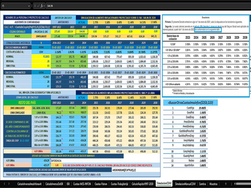Open the Muestras sheet tab
The height and width of the screenshot is (188, 251).
(x=213, y=184)
